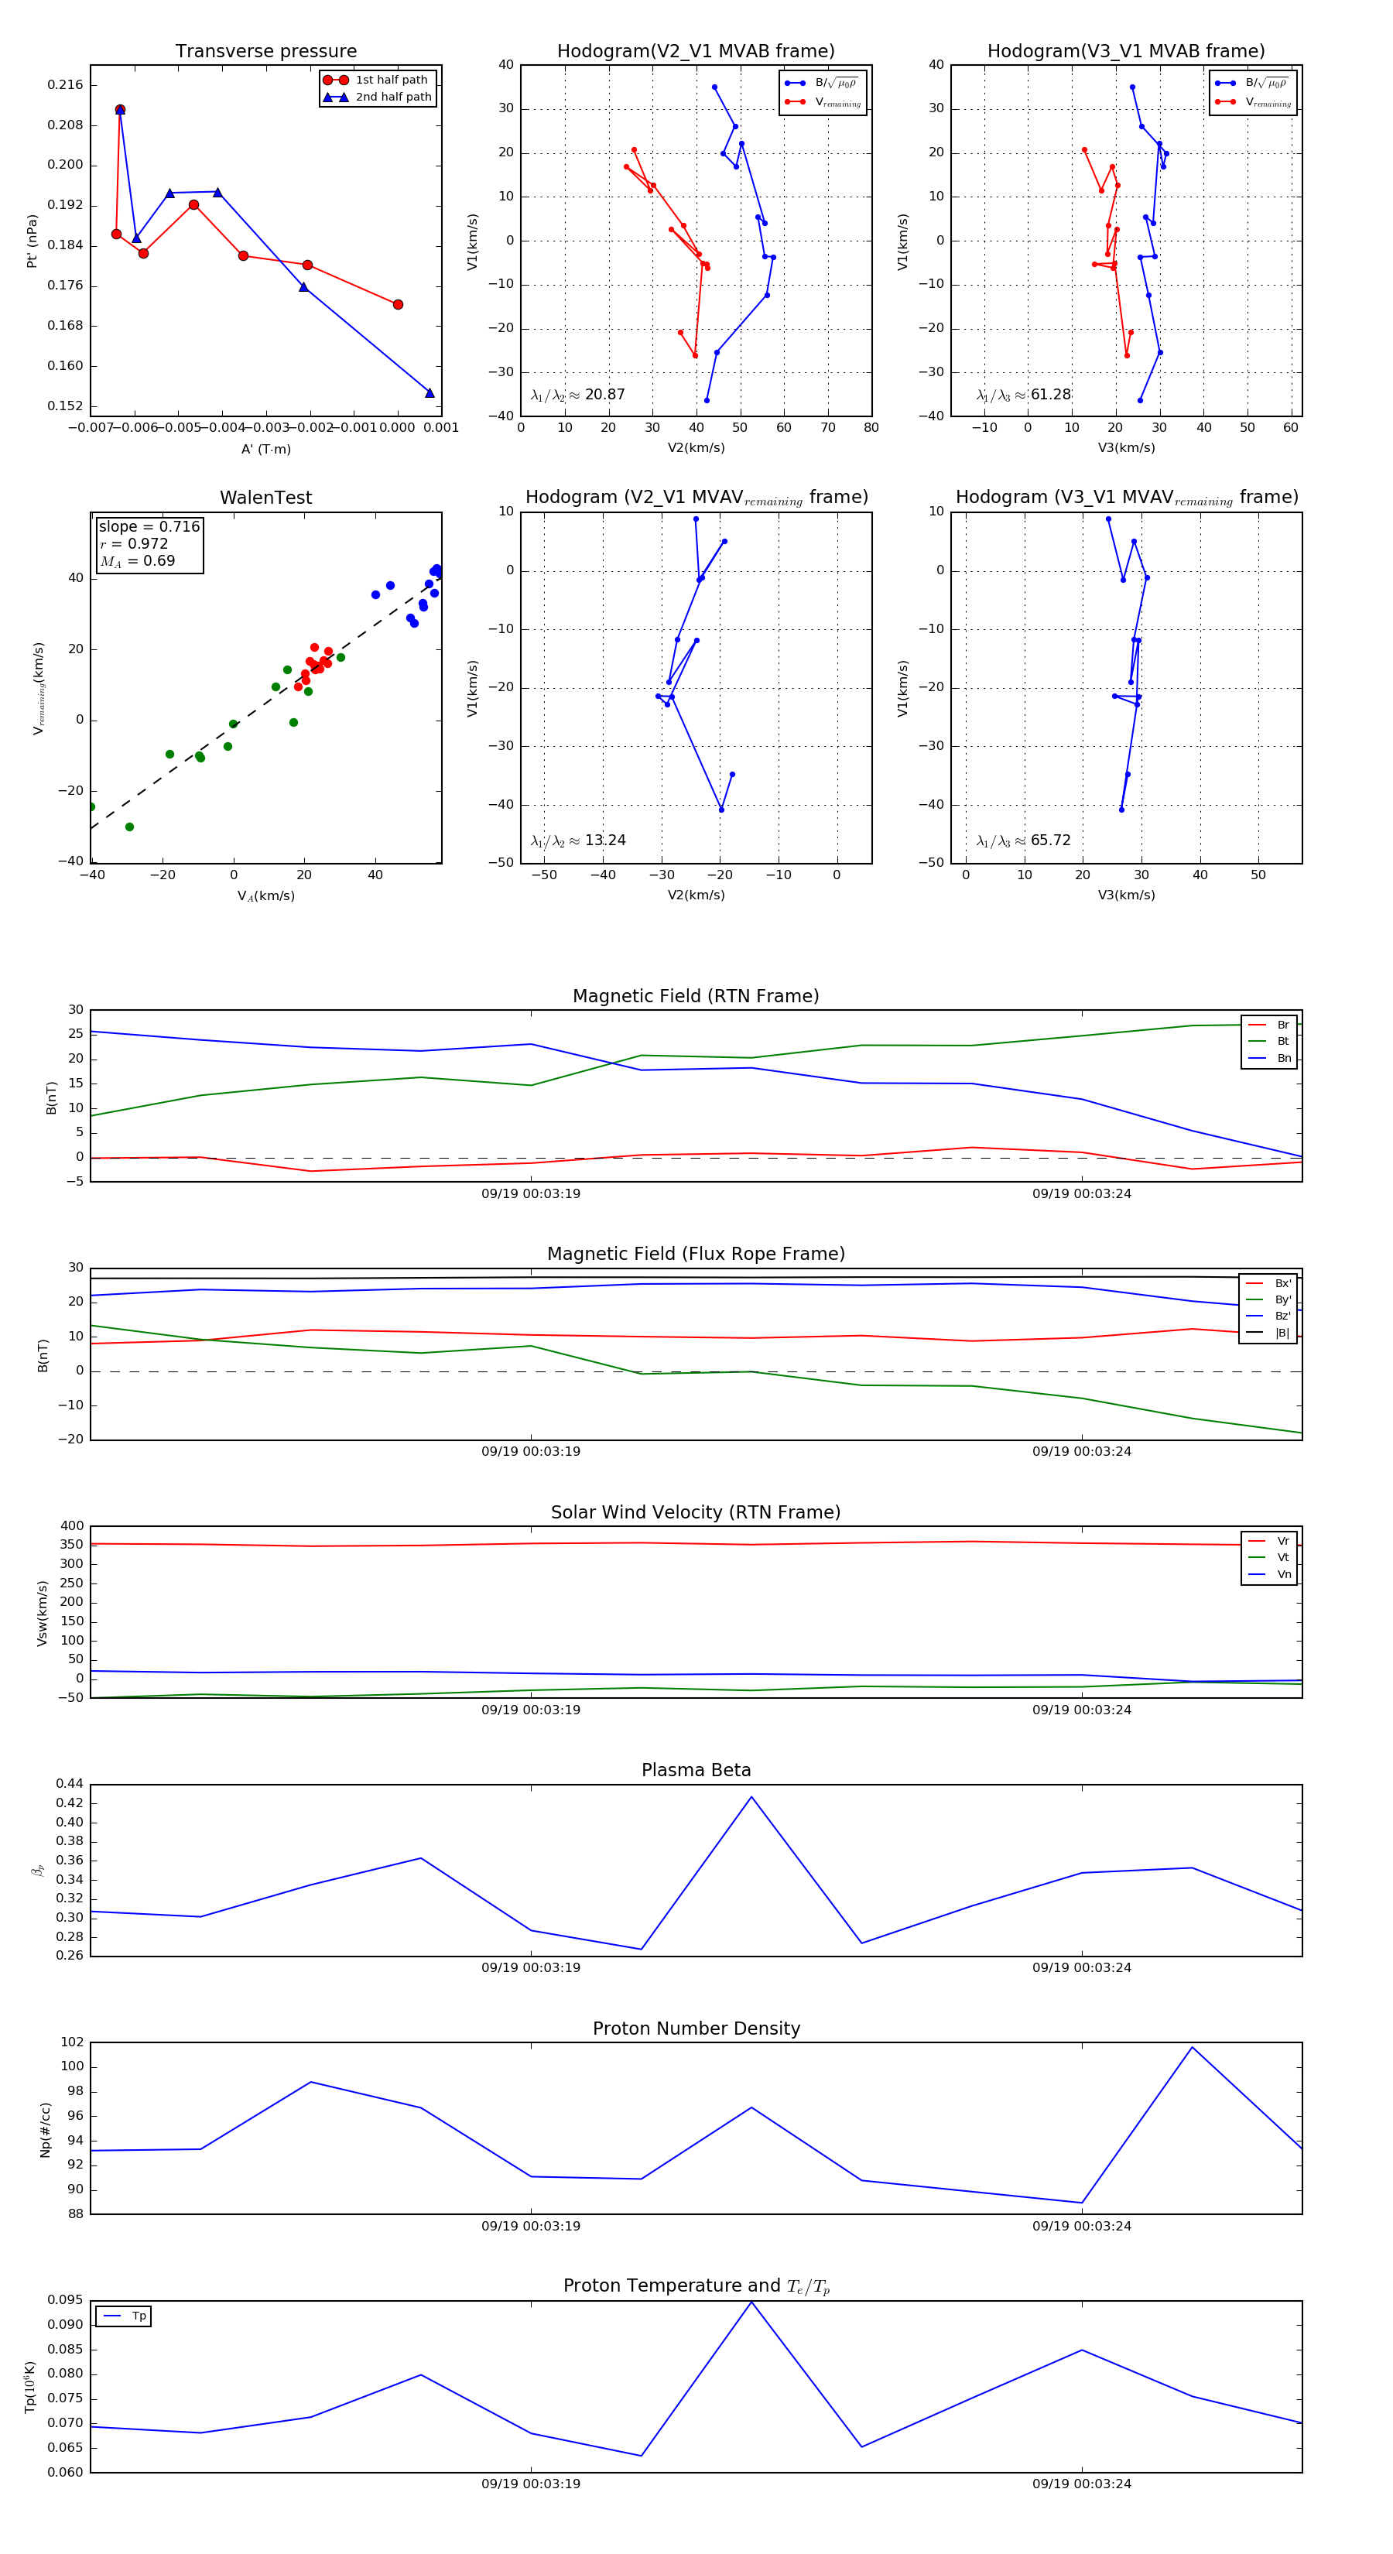Click the '1st half path' legend entry
The height and width of the screenshot is (2554, 1393).
point(376,80)
